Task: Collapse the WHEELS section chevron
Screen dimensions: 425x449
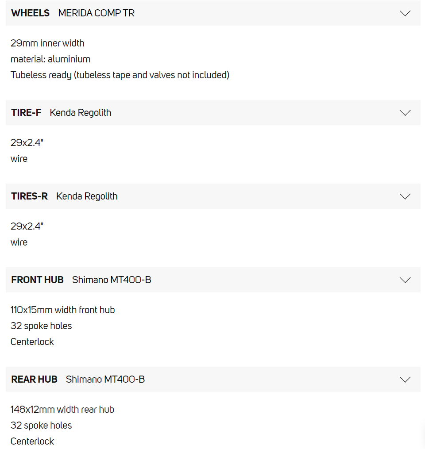Action: [x=405, y=13]
